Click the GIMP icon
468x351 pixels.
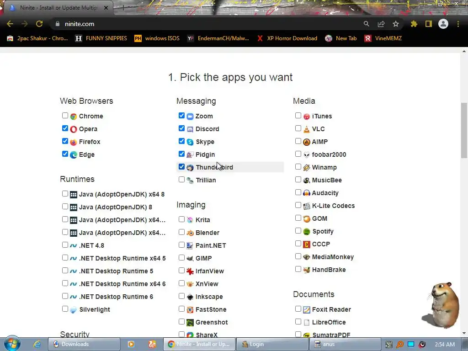(190, 259)
